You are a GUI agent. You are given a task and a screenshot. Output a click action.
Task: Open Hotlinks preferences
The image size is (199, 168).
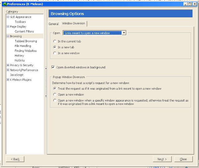pos(20,60)
